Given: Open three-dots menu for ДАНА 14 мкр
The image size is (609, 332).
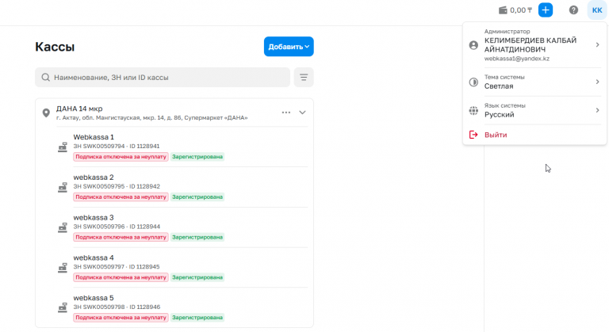Looking at the screenshot, I should (x=286, y=113).
